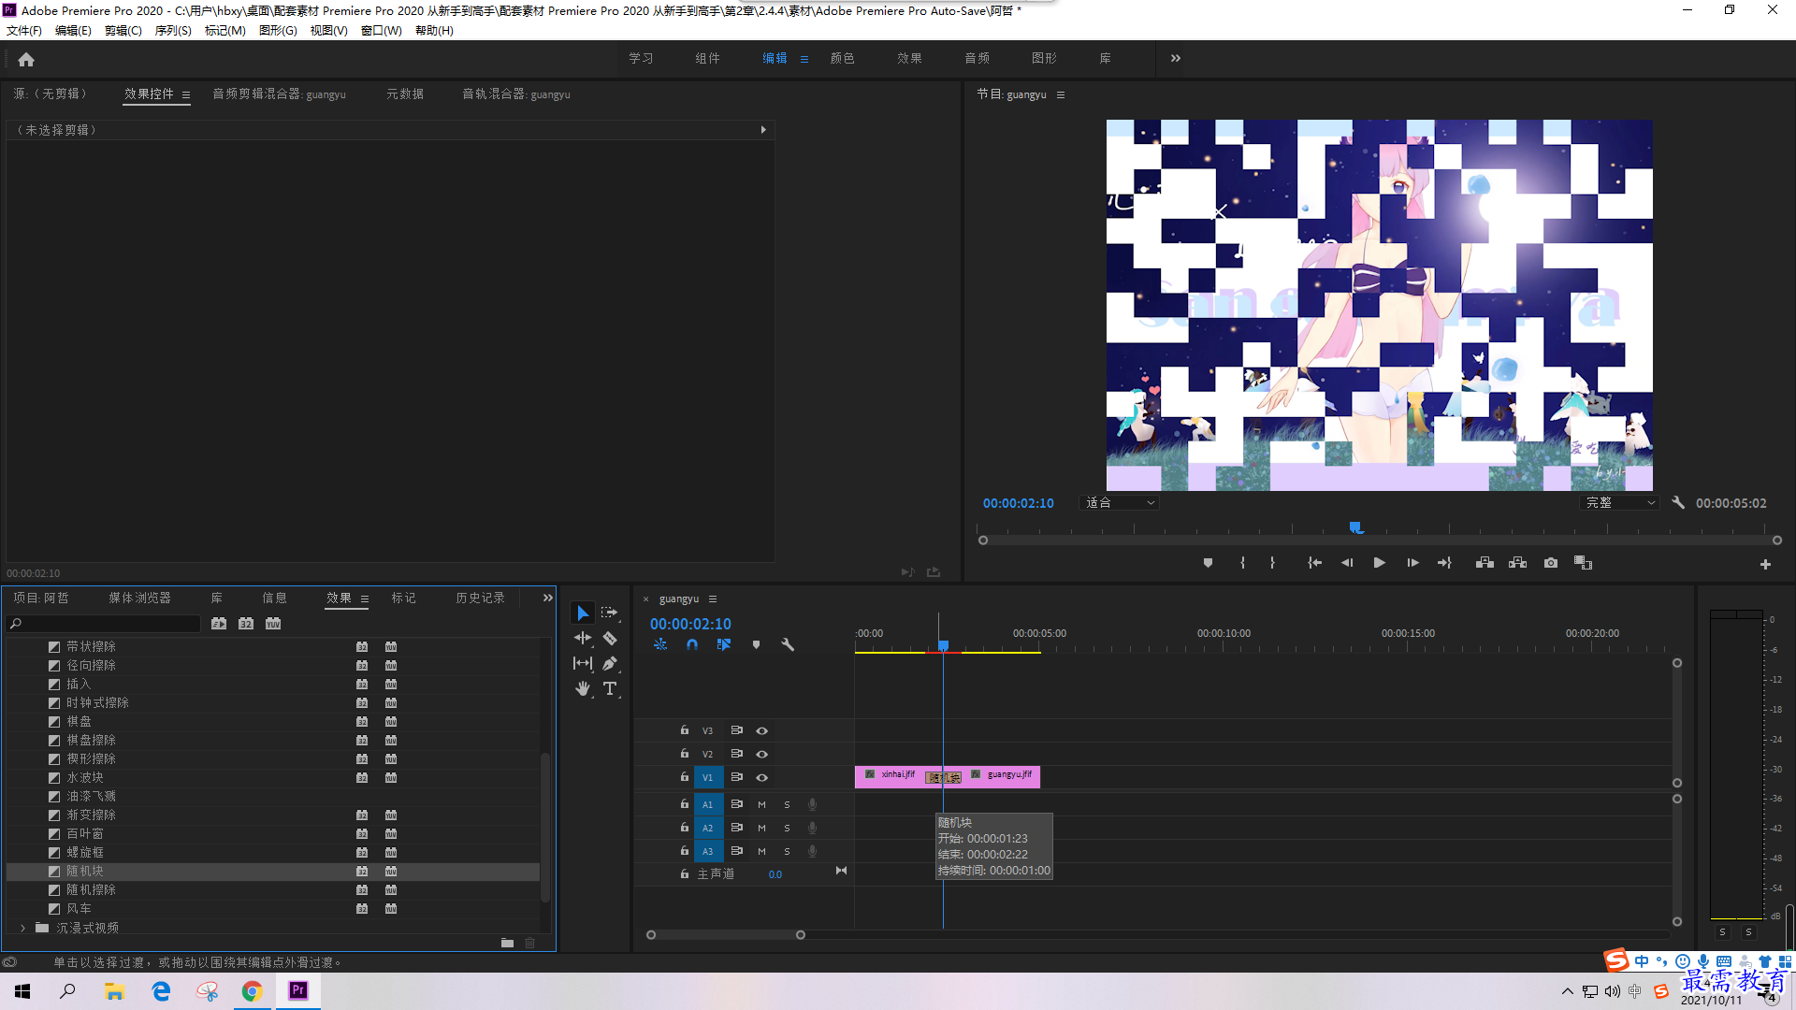Hide track V1 output with eye icon
The image size is (1796, 1010).
(x=762, y=777)
